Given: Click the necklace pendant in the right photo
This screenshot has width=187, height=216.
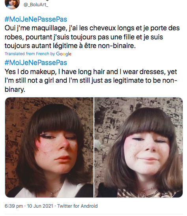Looking at the screenshot, I should click(142, 195).
